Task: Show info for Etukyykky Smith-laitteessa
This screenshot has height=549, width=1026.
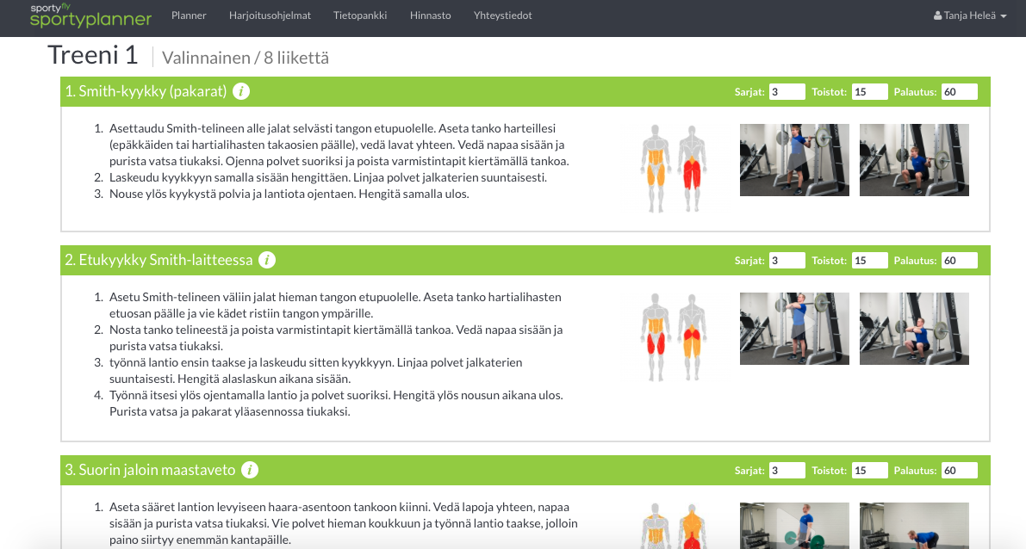Action: click(267, 260)
